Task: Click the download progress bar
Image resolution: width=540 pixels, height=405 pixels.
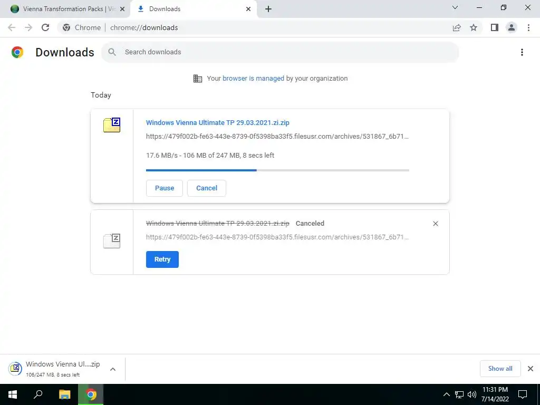Action: 277,170
